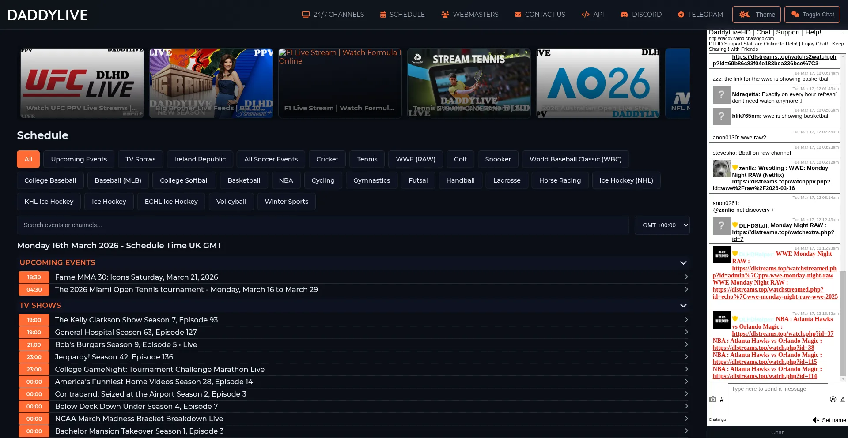This screenshot has height=438, width=848.
Task: Filter by Upcoming Events
Action: tap(79, 159)
